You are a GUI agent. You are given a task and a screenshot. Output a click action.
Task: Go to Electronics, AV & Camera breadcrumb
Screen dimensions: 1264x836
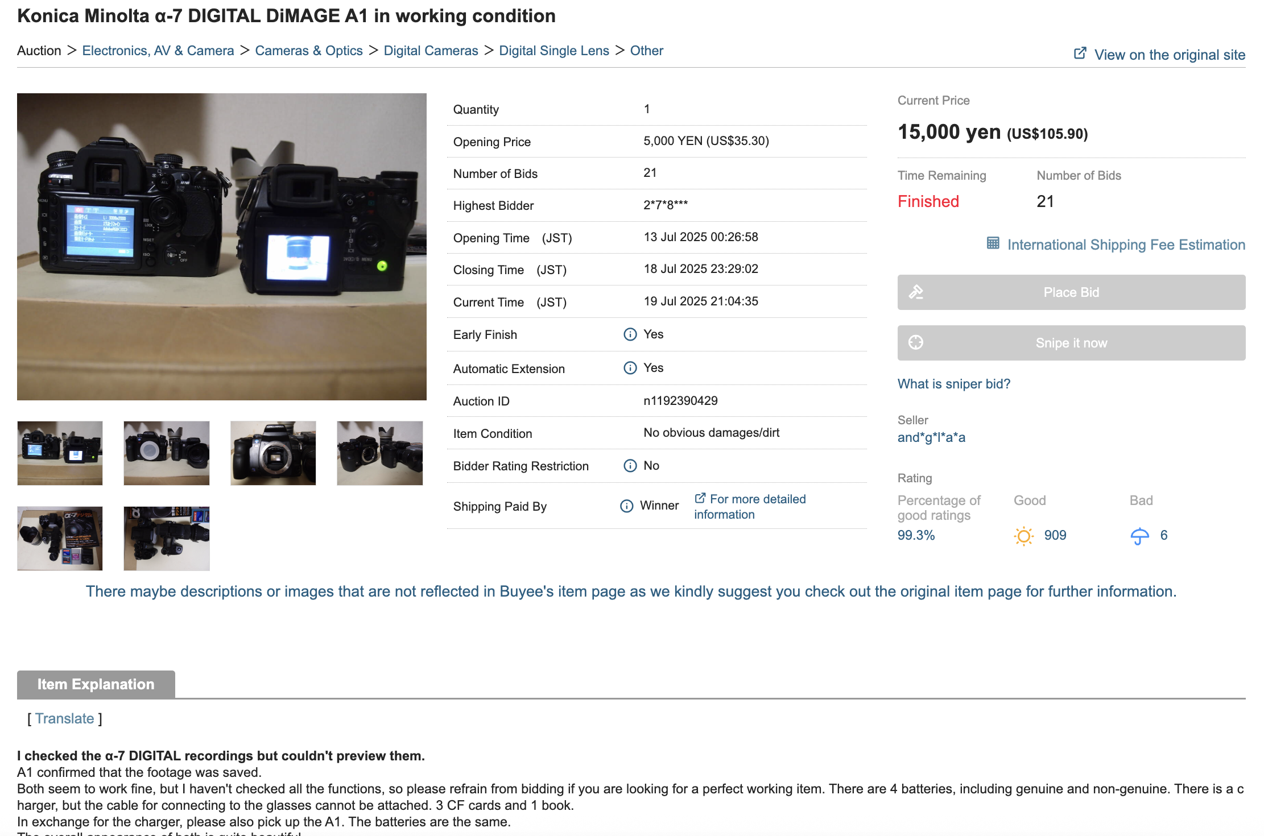(x=158, y=51)
